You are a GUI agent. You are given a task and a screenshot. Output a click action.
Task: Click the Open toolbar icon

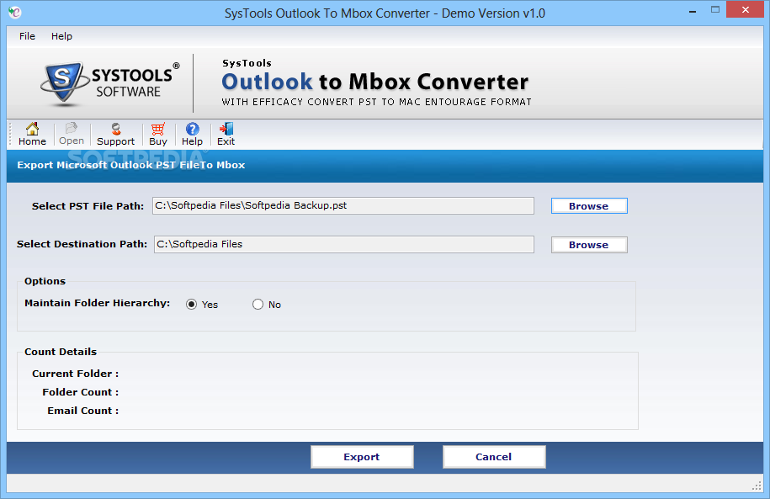coord(72,134)
